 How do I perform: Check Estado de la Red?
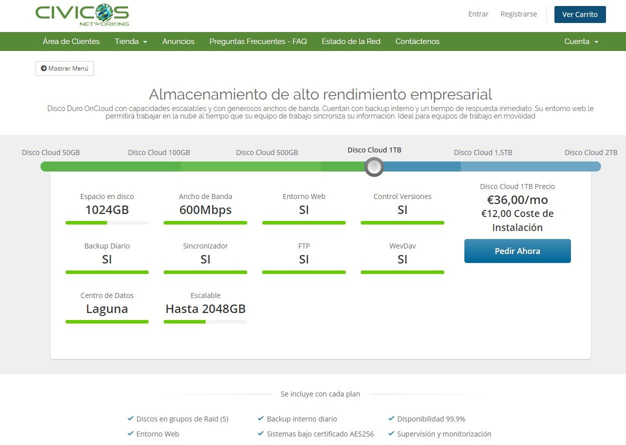(x=351, y=41)
